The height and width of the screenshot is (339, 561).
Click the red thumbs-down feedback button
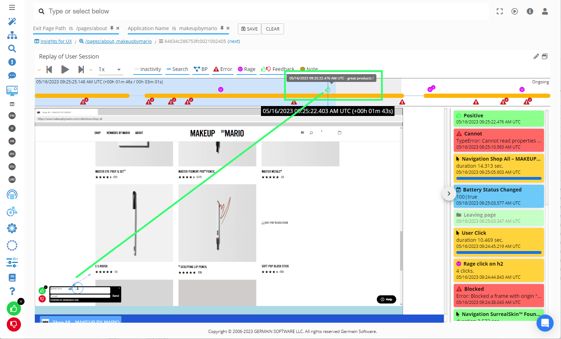tap(14, 324)
